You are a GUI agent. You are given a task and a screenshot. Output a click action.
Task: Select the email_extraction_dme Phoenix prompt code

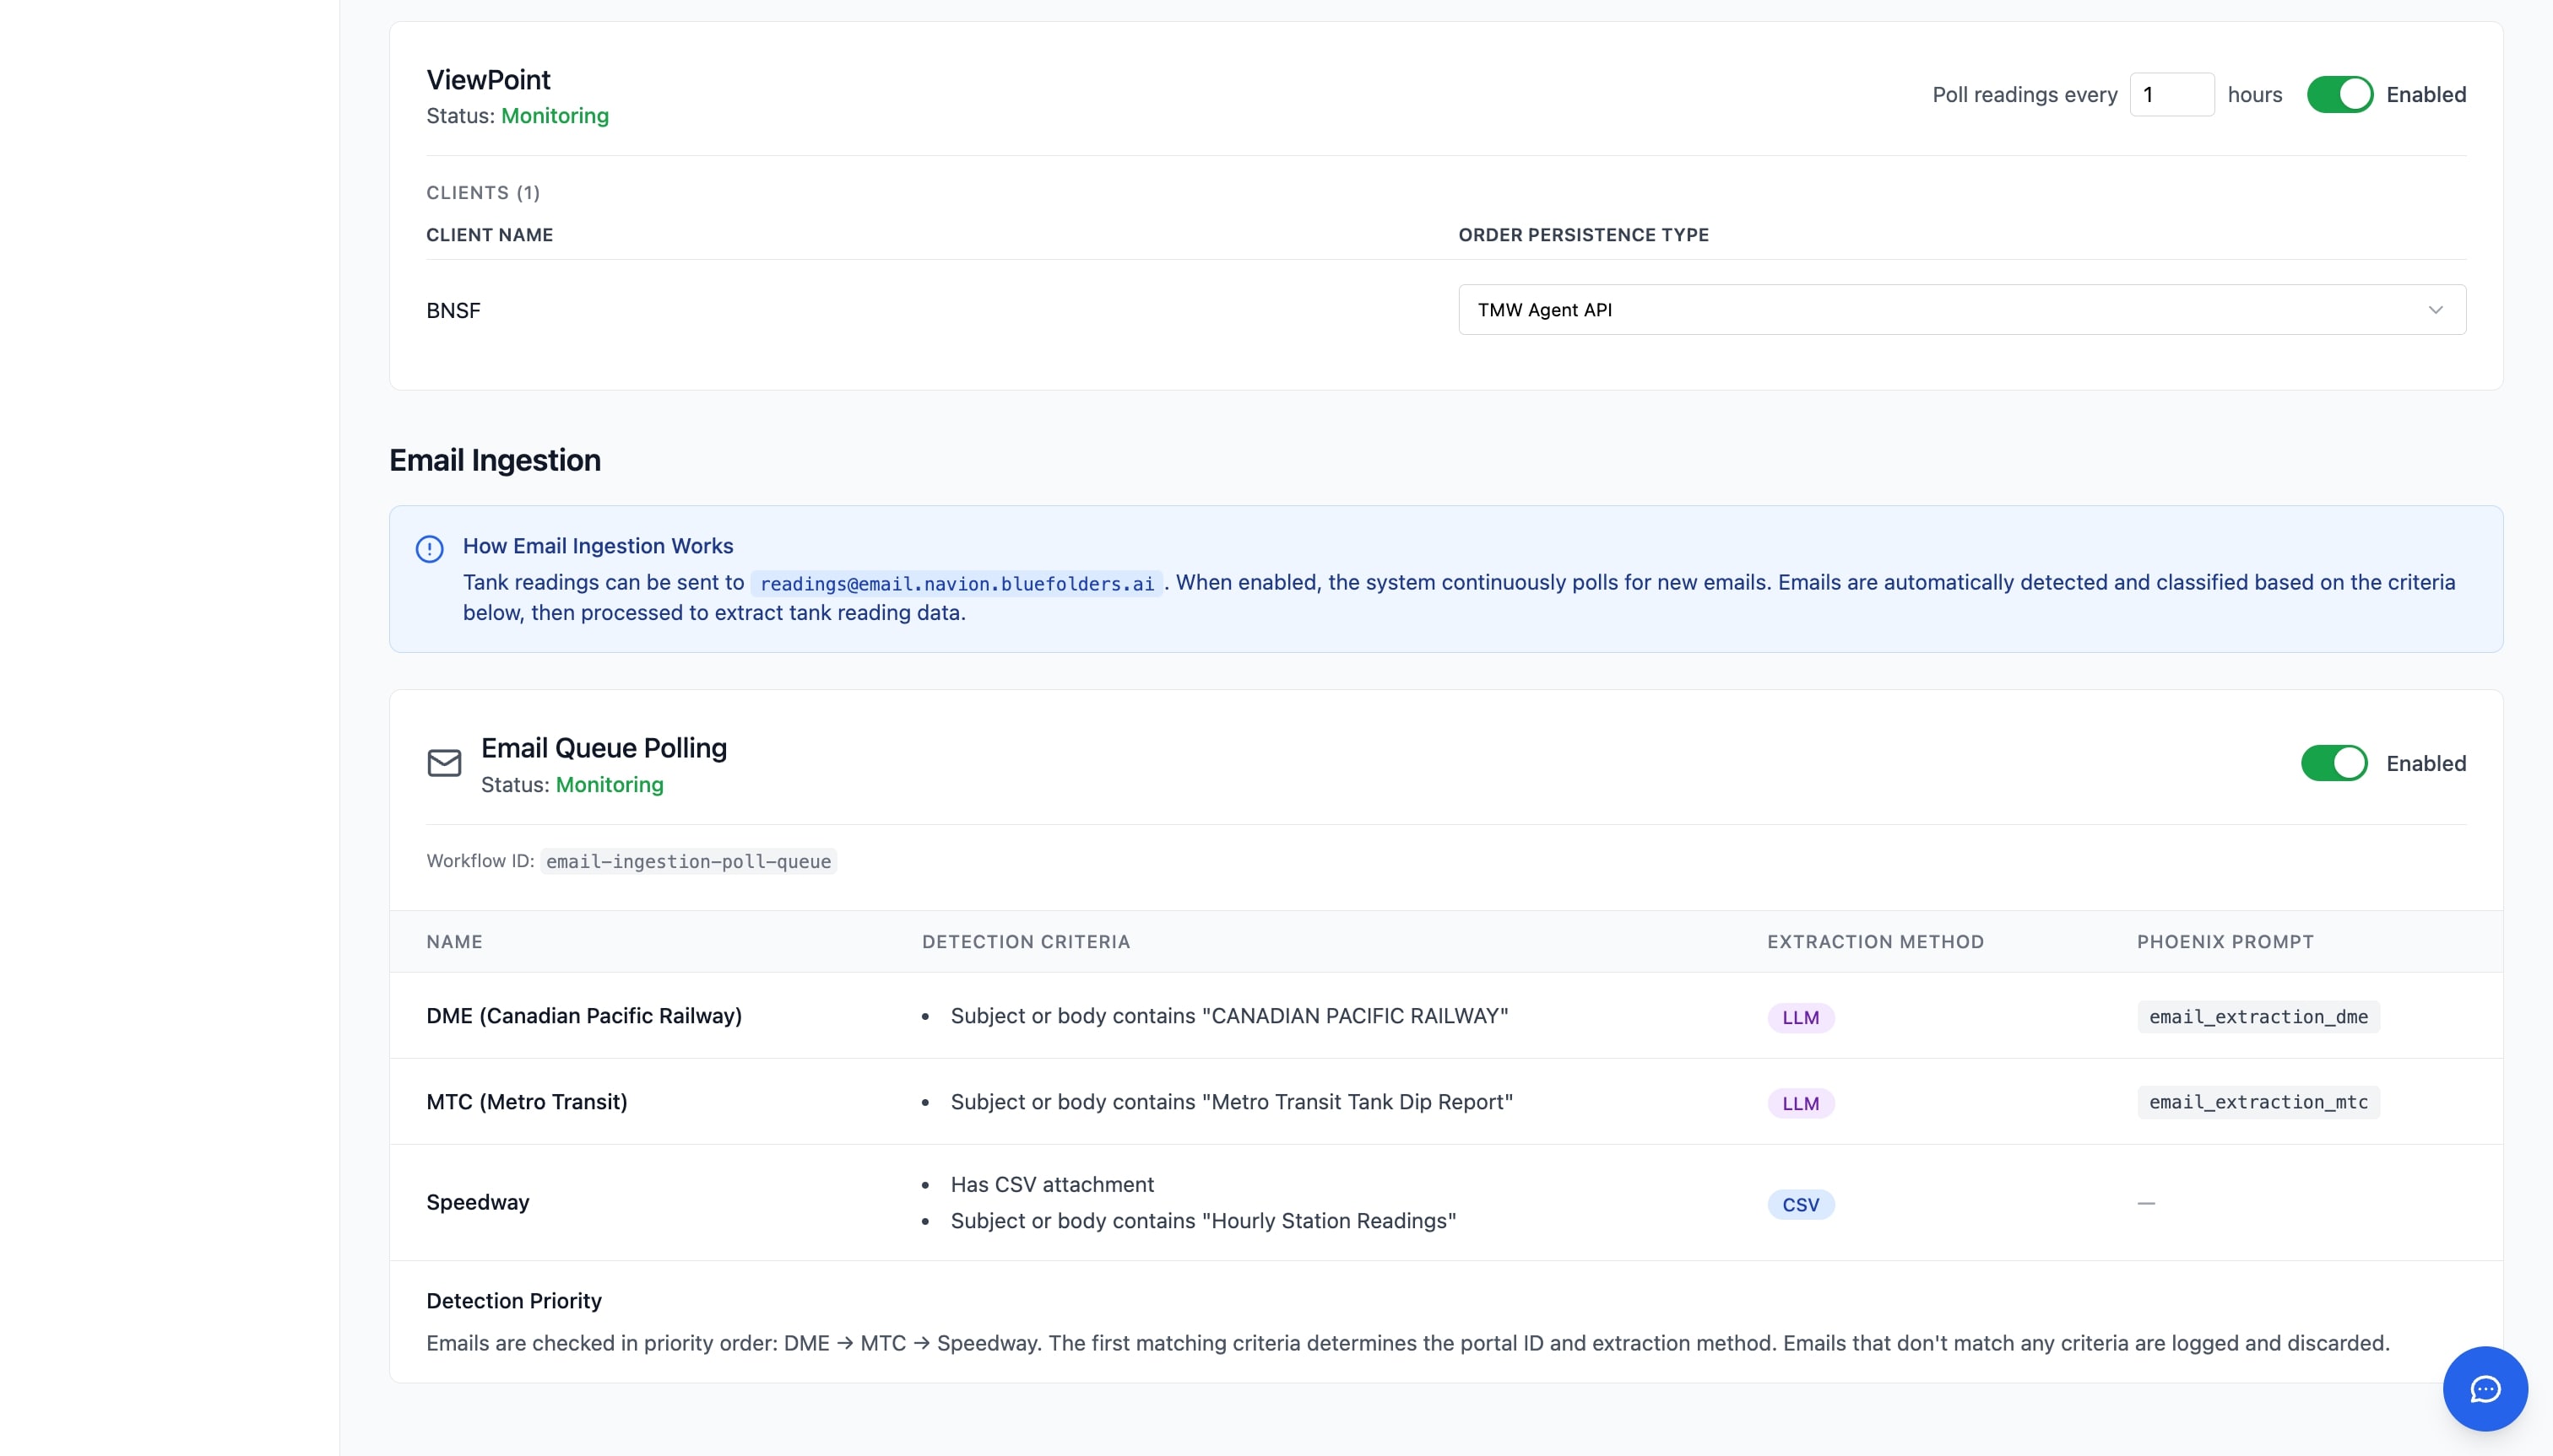[x=2257, y=1016]
